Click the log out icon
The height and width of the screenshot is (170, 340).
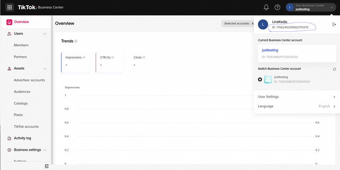click(334, 24)
